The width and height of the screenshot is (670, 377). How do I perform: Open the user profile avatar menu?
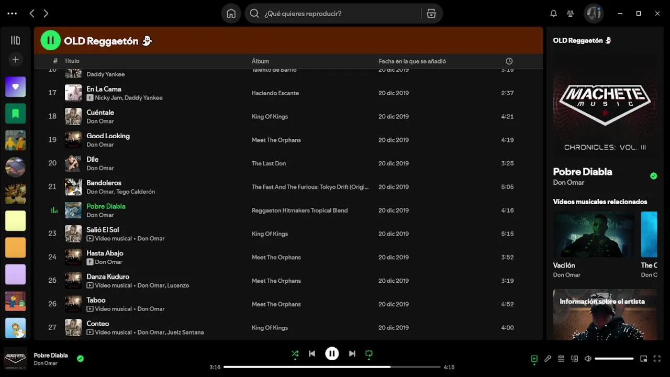click(x=594, y=14)
